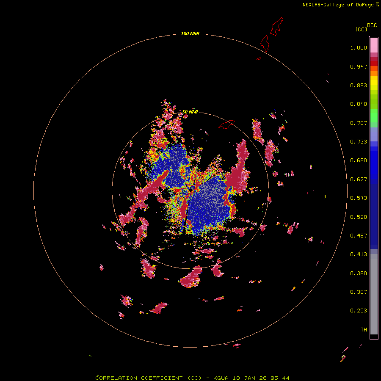Click the KGUA station identifier in the caption
The image size is (381, 381).
pos(221,378)
